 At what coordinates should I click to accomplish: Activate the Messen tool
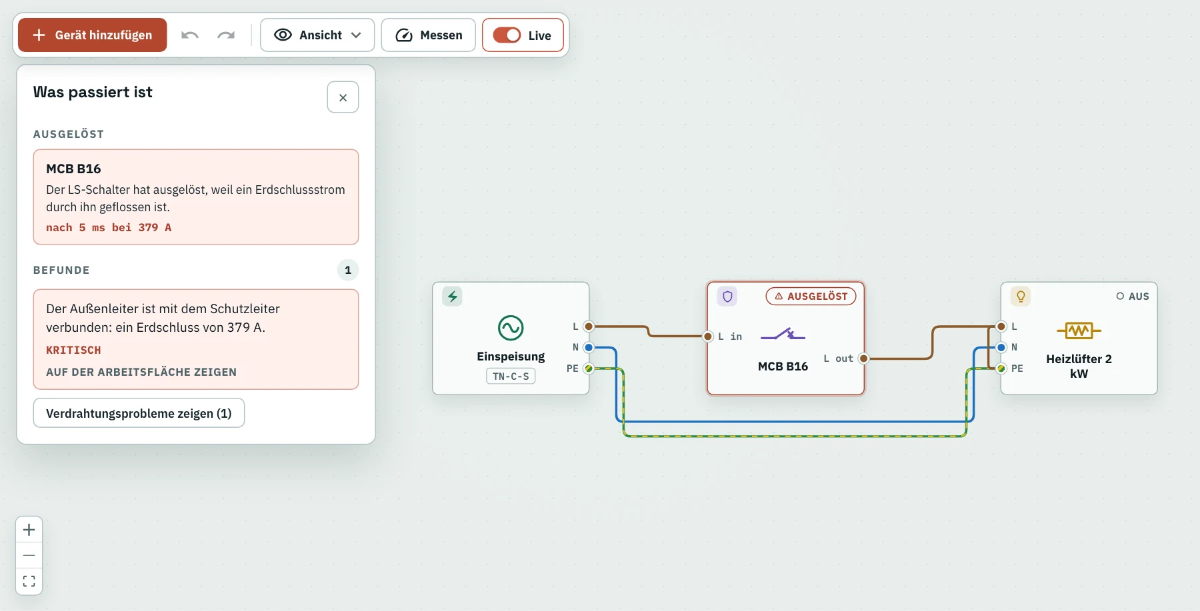[x=428, y=35]
